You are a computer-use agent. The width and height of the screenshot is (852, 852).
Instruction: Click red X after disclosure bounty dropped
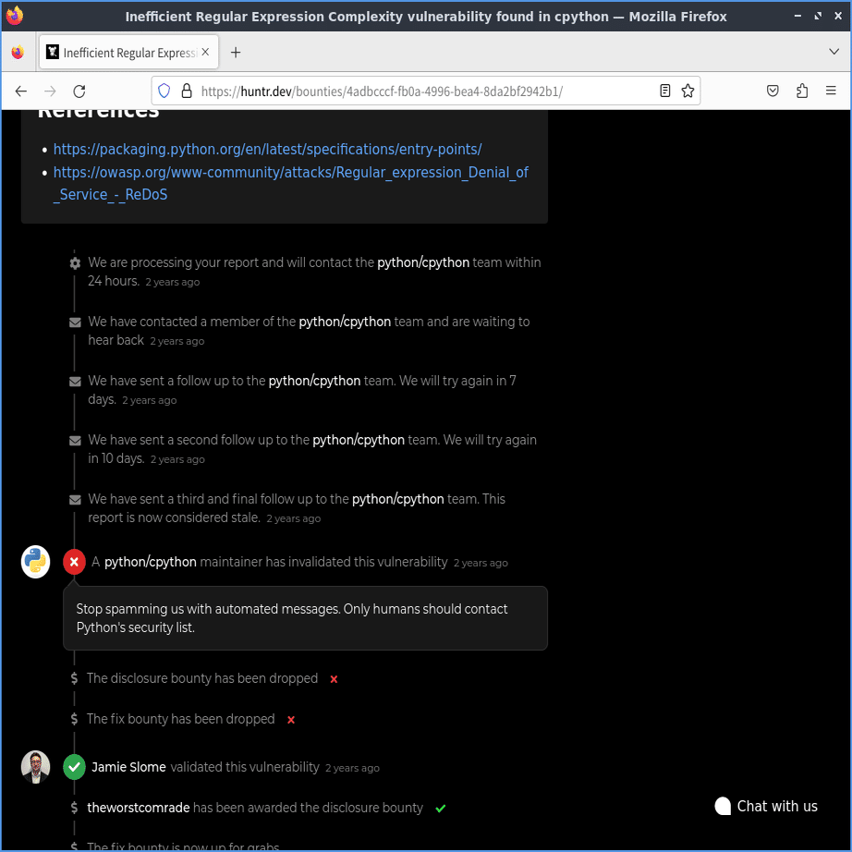coord(335,679)
